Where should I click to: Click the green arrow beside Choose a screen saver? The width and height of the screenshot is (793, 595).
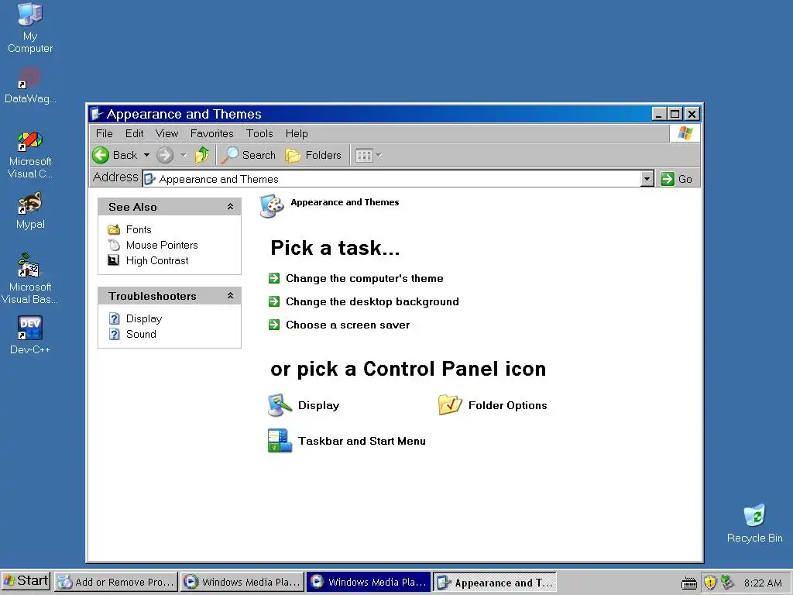pyautogui.click(x=274, y=325)
